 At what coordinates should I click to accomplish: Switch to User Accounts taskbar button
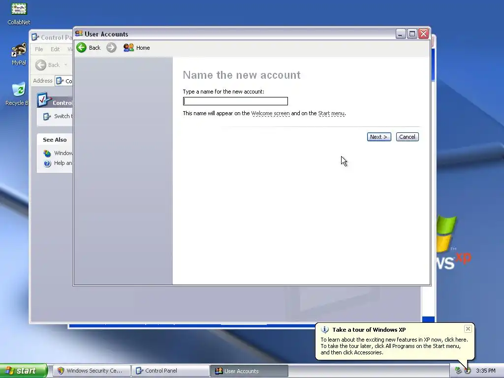[x=250, y=371]
